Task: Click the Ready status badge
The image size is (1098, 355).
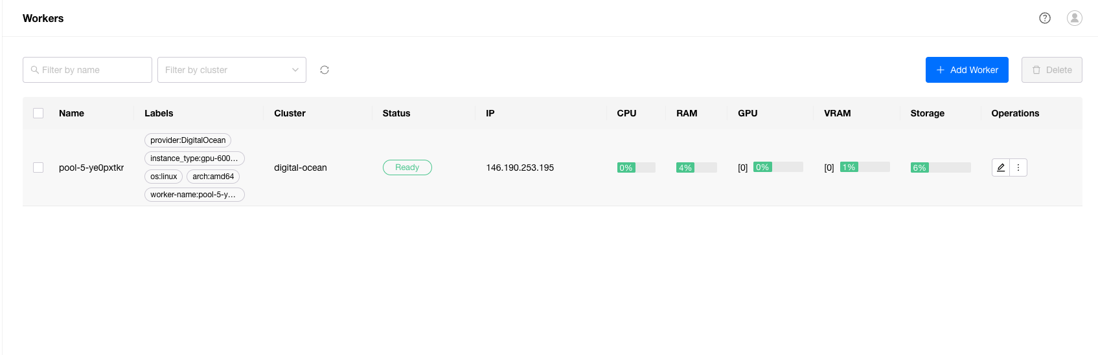Action: [407, 167]
